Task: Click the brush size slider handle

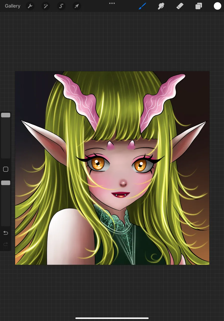Action: tap(6, 115)
